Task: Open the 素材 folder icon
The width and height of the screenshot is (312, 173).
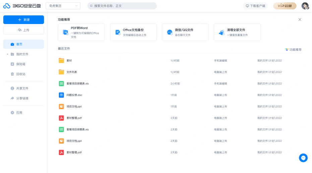Action: [61, 61]
